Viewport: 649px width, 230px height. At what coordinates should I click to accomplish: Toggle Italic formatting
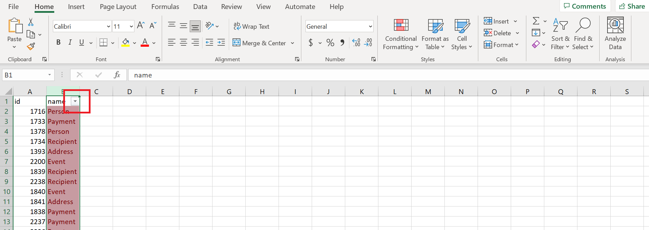[70, 43]
